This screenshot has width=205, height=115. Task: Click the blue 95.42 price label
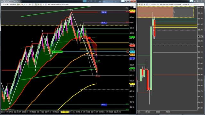[104, 23]
